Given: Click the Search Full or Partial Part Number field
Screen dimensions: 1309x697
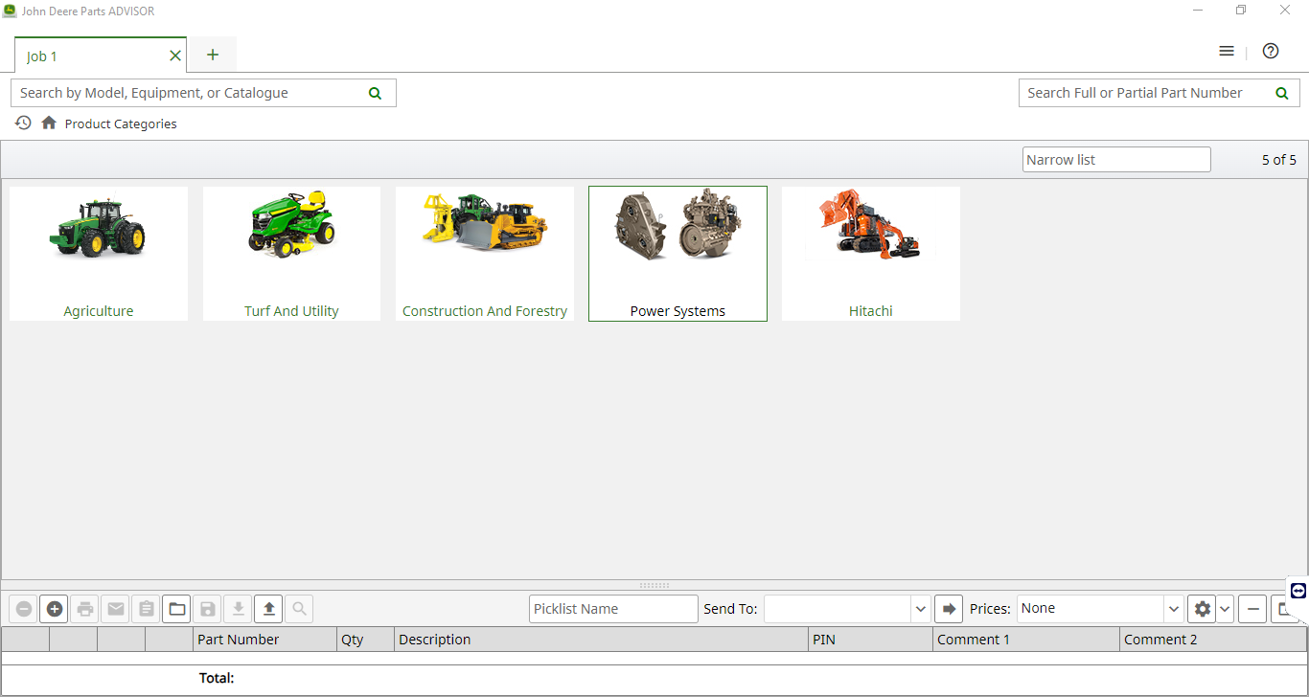Looking at the screenshot, I should pos(1159,93).
